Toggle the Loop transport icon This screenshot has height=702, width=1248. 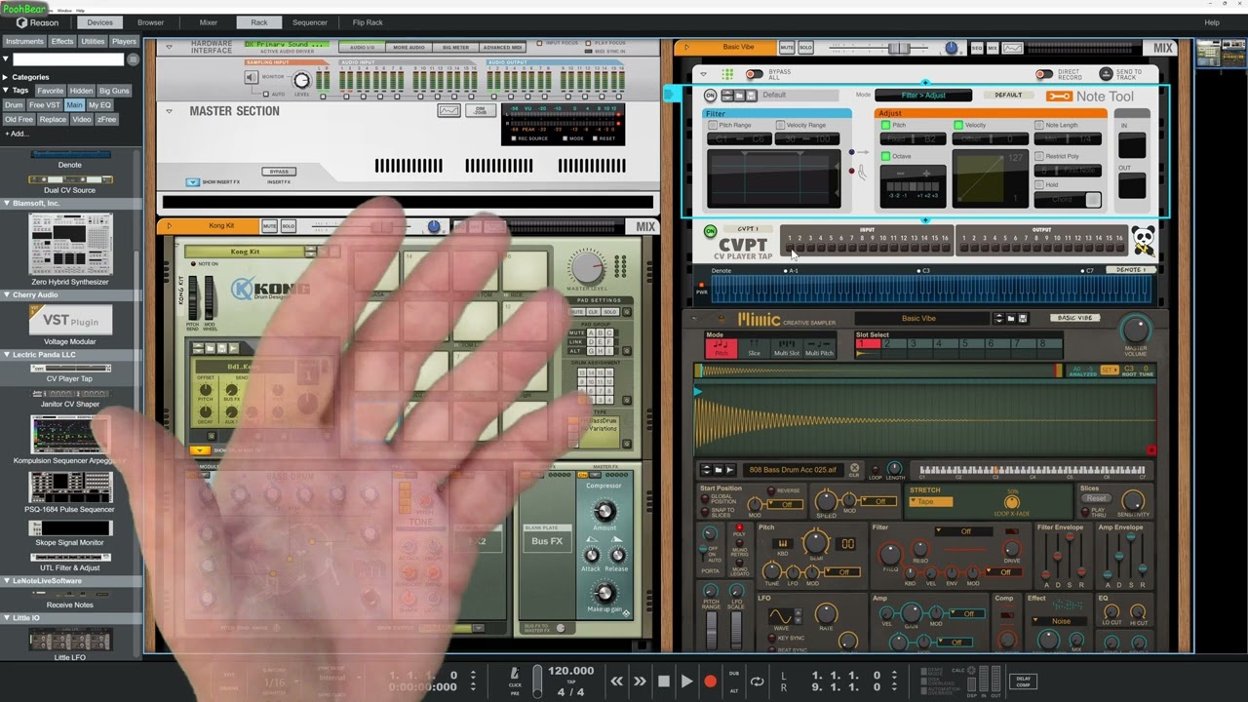[x=757, y=682]
